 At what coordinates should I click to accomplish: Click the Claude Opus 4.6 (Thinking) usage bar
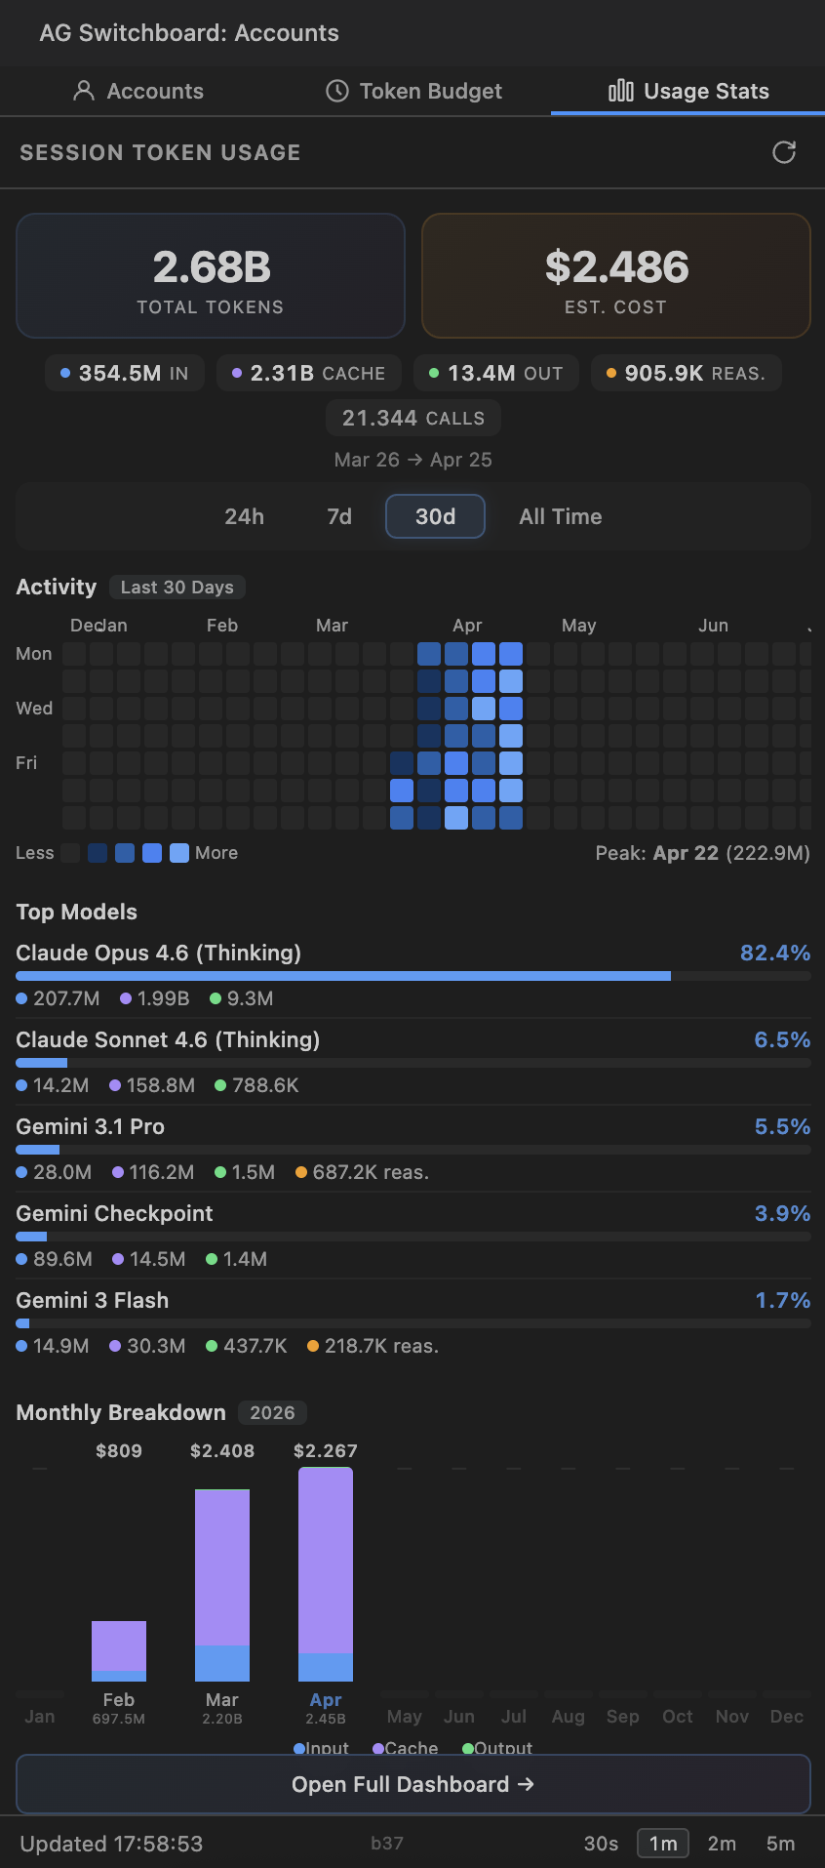pos(413,976)
